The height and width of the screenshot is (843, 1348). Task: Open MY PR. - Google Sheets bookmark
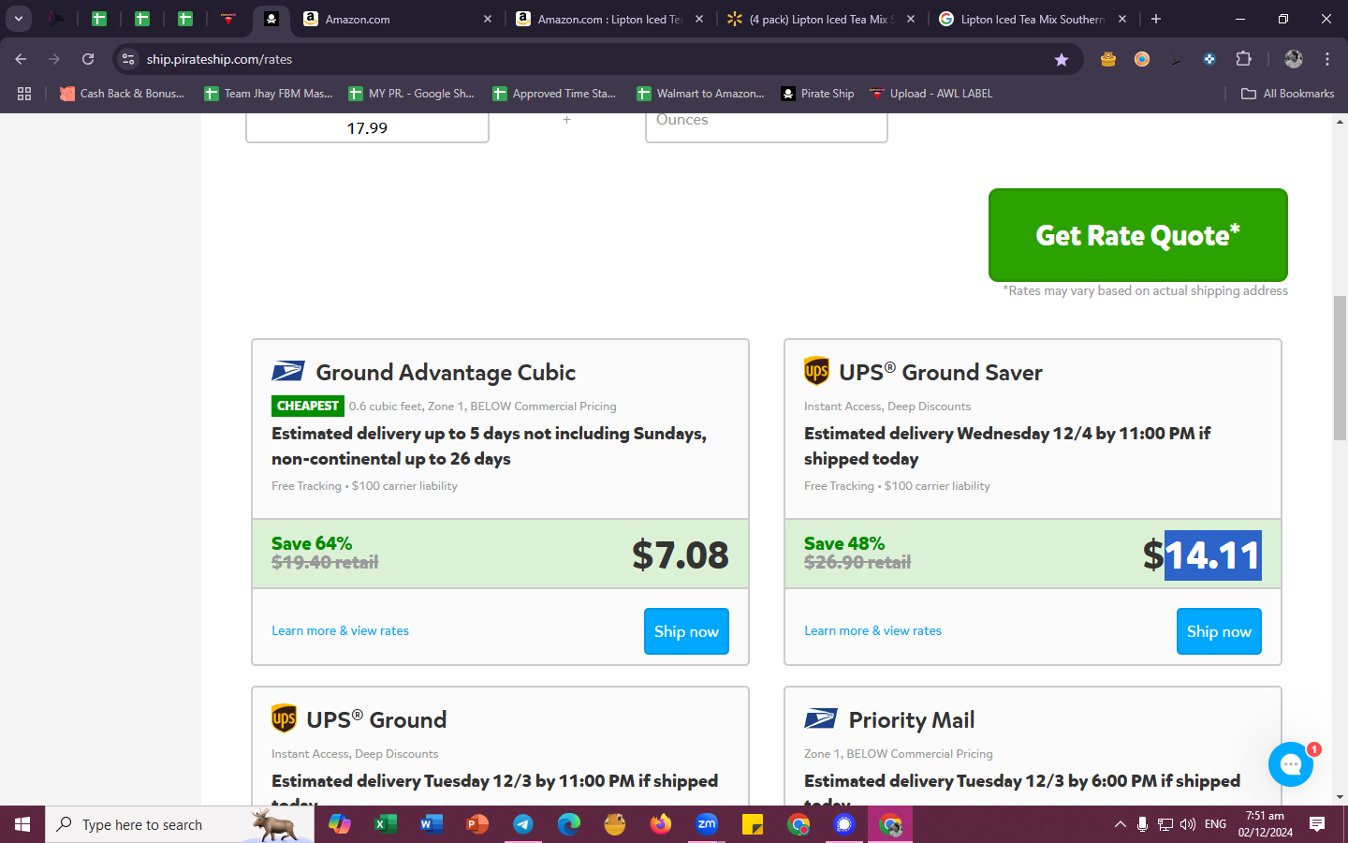point(411,94)
